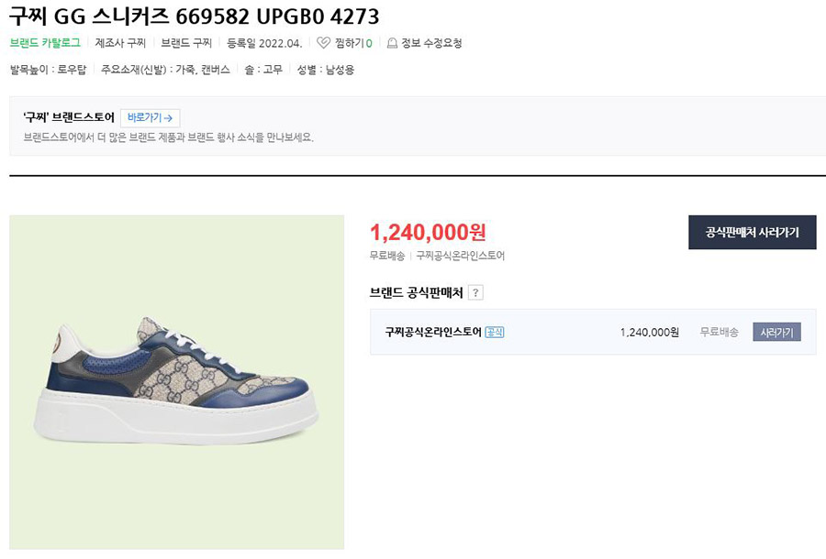
Task: Select the 구찌공식온라인스토어 seller name
Action: 433,333
